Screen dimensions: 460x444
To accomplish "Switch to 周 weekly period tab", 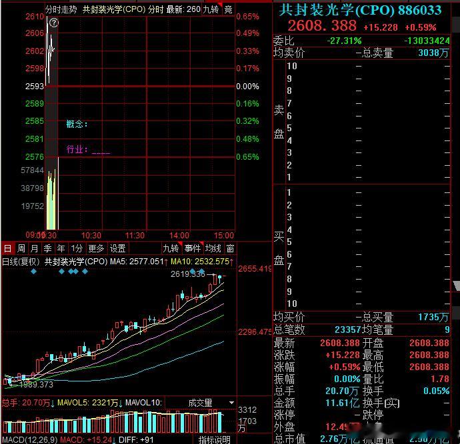I will point(21,249).
